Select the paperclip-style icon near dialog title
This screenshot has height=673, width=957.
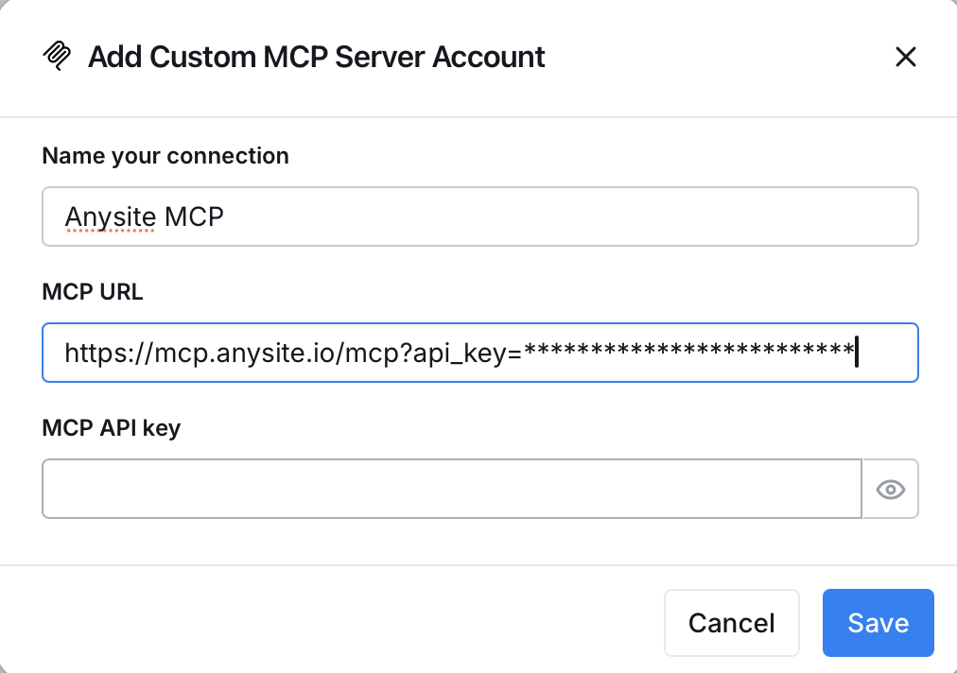pyautogui.click(x=57, y=57)
